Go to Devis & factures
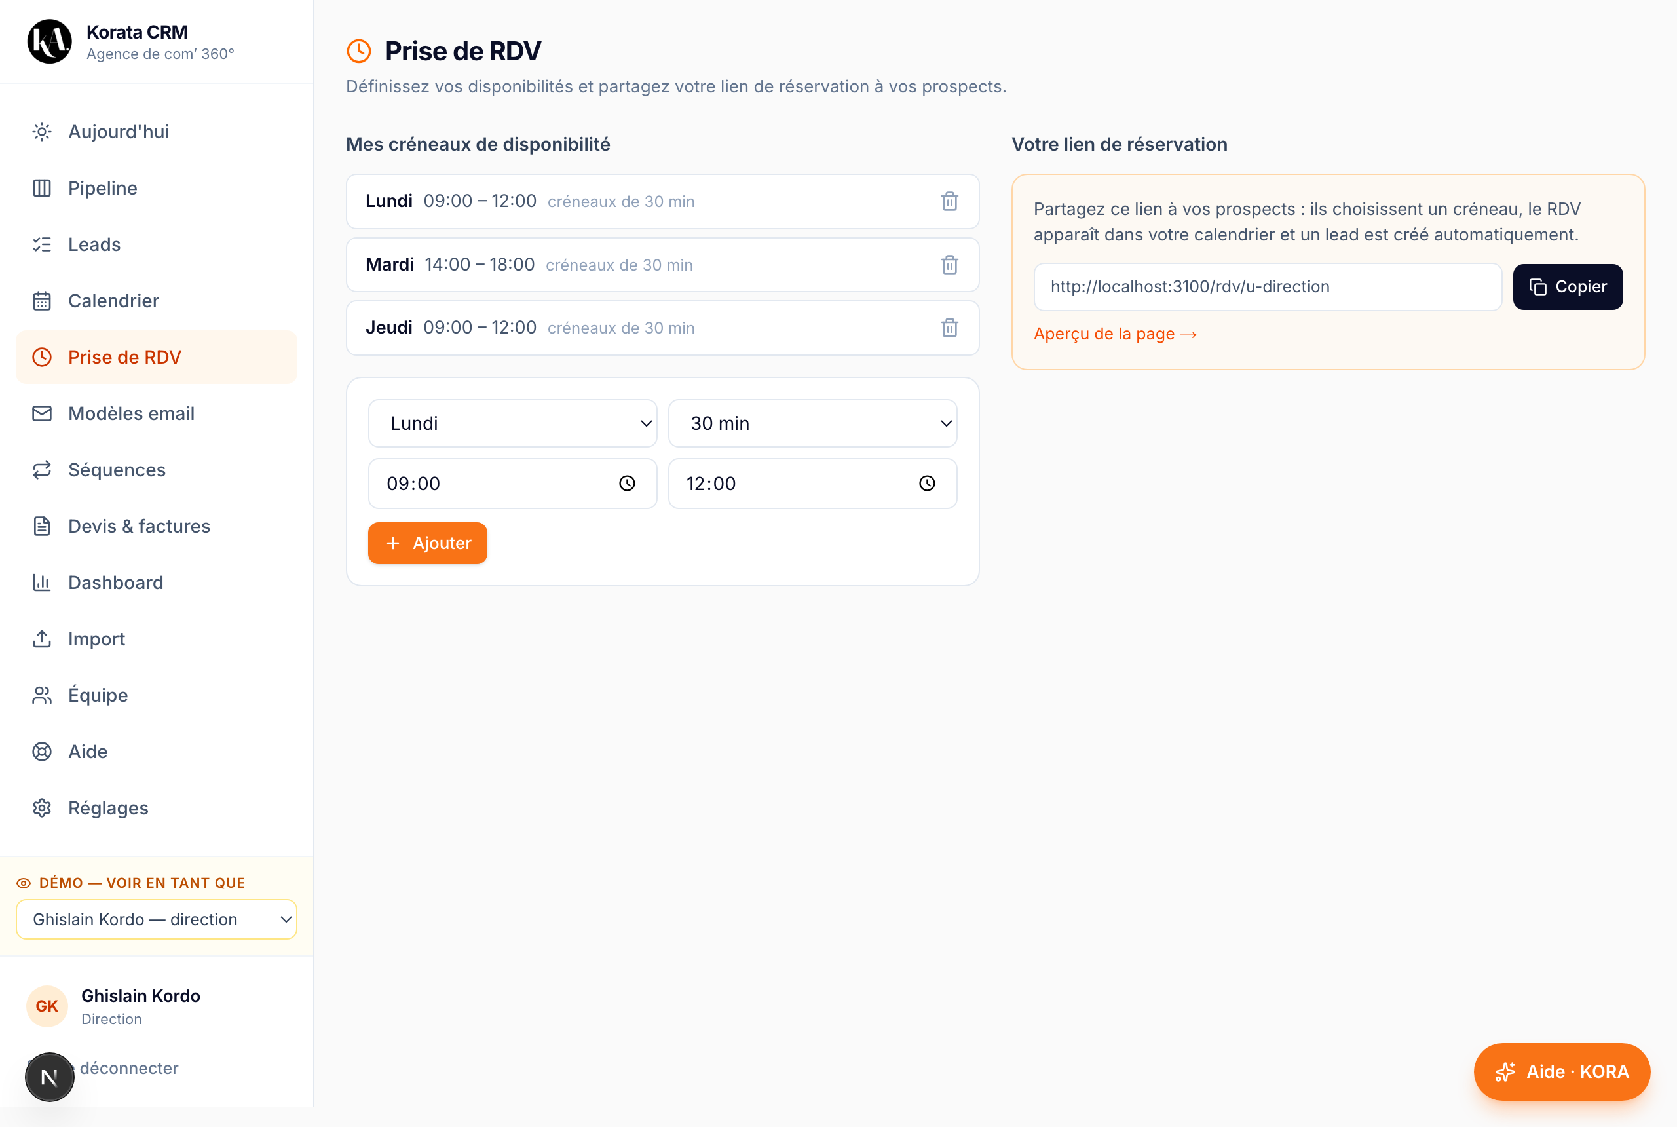The image size is (1677, 1127). (157, 526)
